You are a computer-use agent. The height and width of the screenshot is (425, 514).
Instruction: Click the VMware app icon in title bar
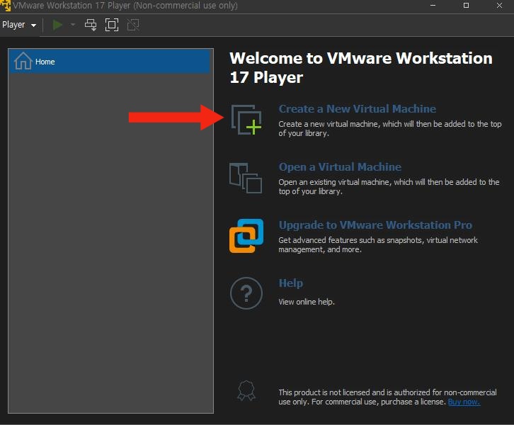coord(6,6)
